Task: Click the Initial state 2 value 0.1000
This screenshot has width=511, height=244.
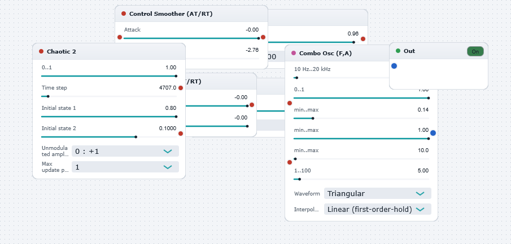Action: 168,128
